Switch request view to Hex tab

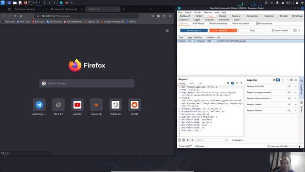[200, 83]
